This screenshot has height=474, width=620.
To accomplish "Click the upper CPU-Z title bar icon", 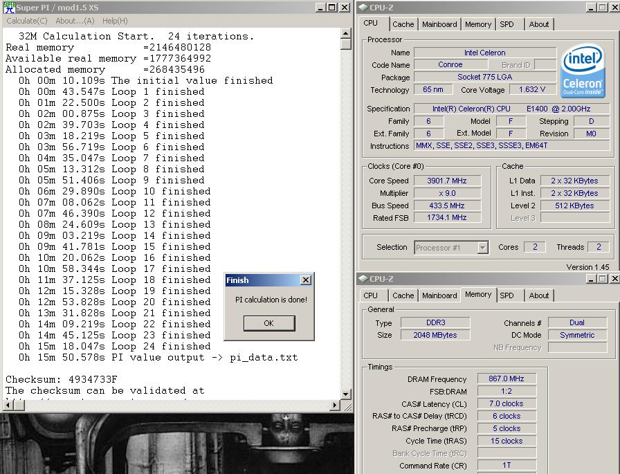I will (x=363, y=7).
